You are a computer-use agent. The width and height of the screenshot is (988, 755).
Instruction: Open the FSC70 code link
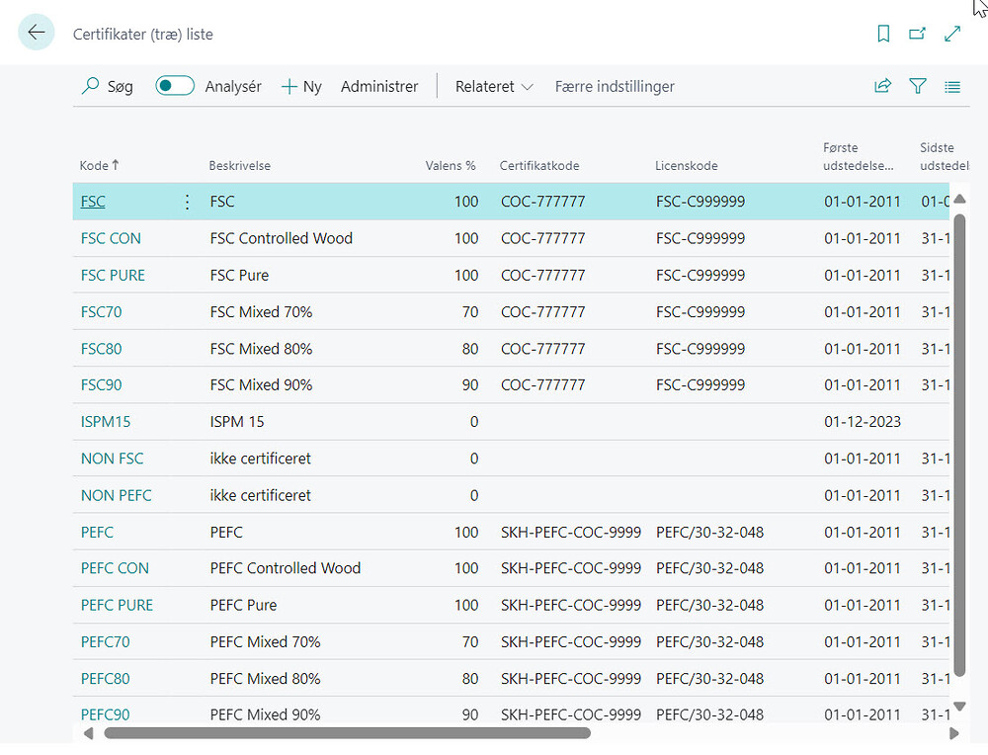tap(102, 312)
